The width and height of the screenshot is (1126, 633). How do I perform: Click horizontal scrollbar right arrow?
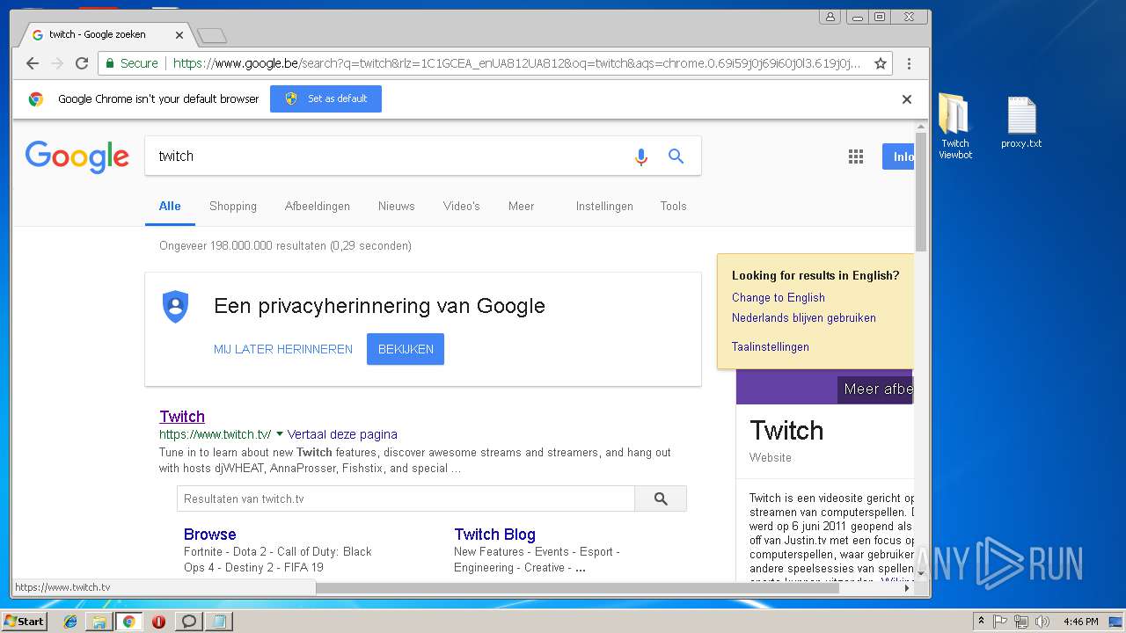pos(907,588)
